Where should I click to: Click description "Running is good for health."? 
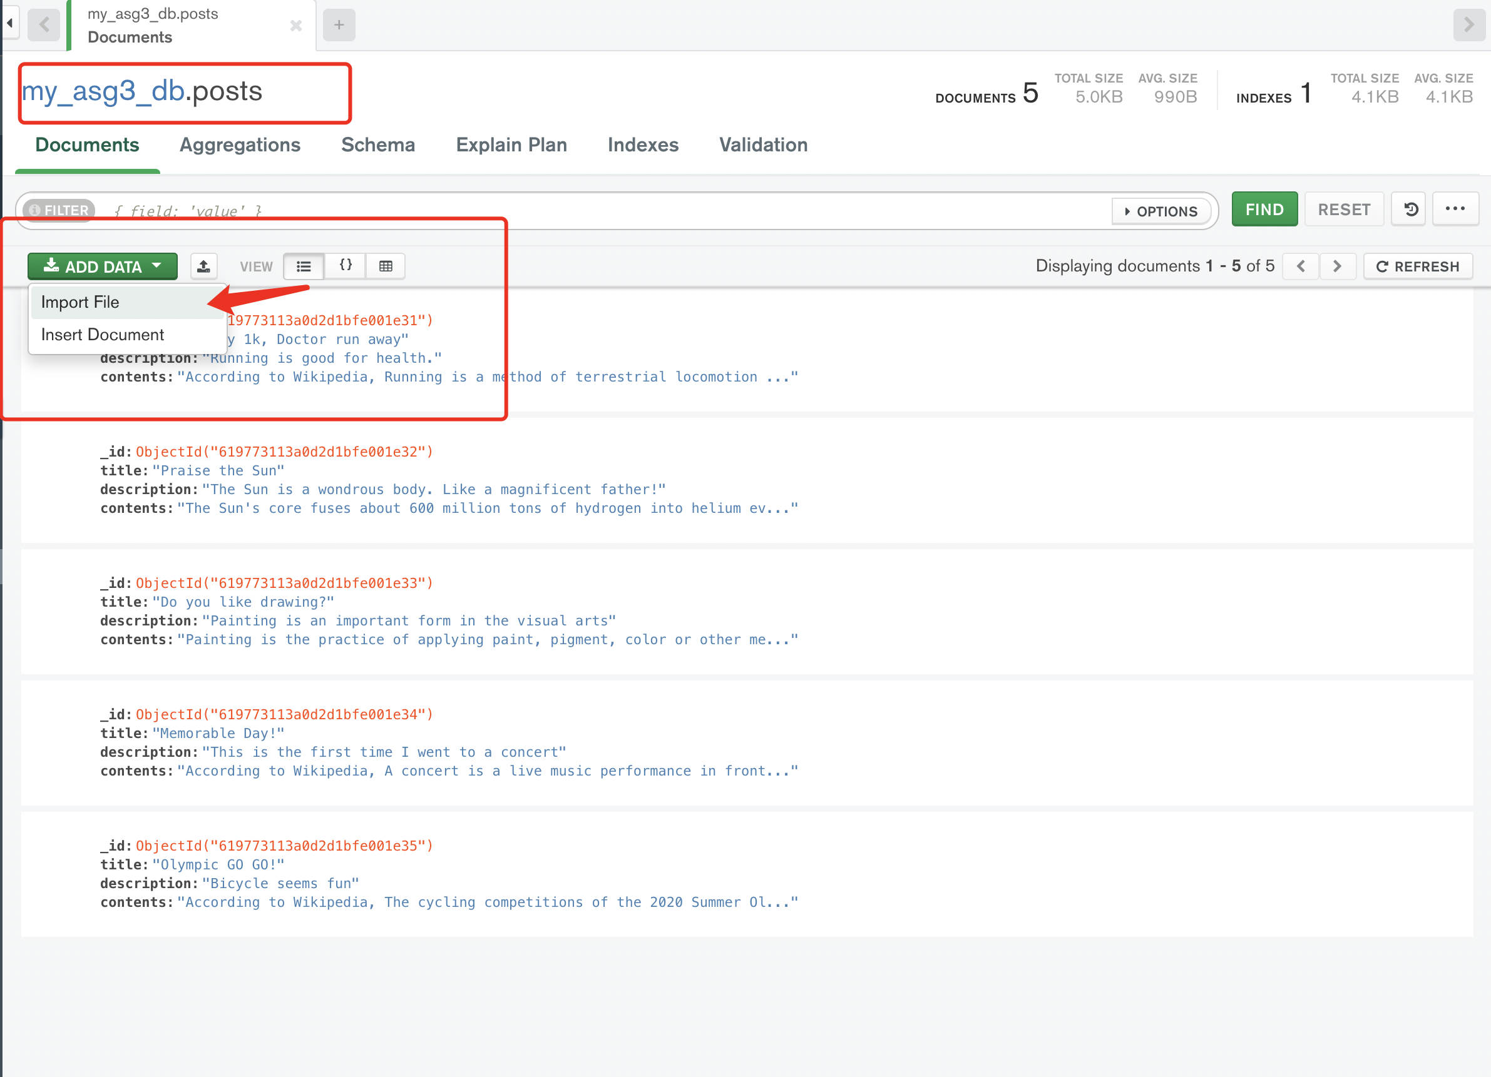tap(322, 358)
